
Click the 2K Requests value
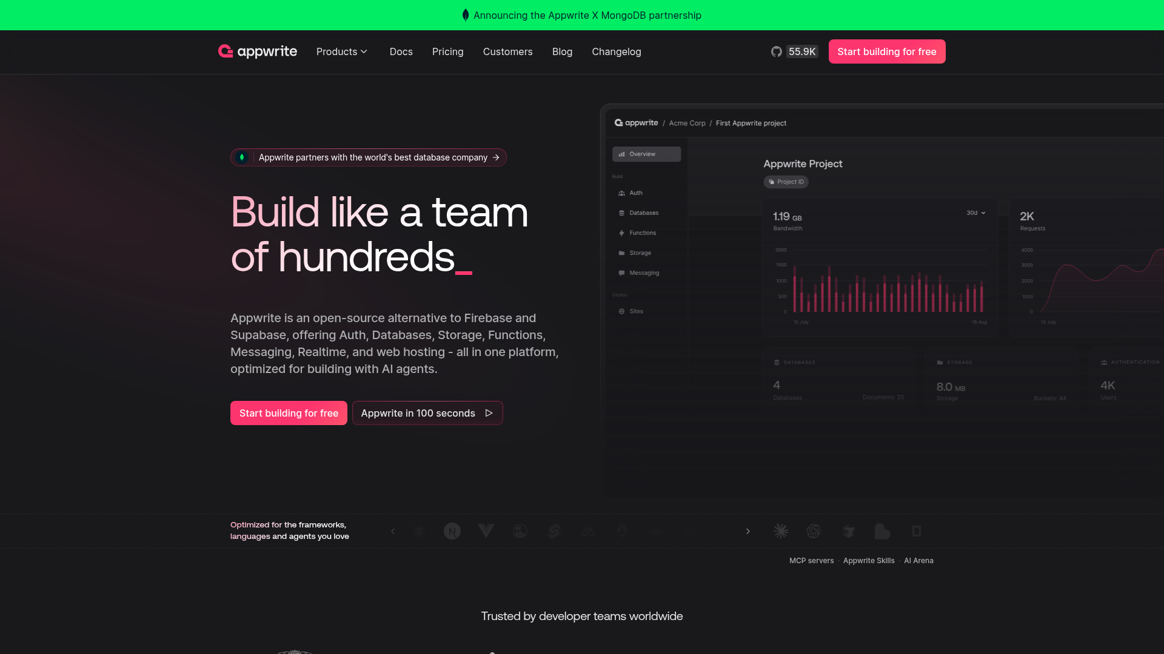point(1027,216)
